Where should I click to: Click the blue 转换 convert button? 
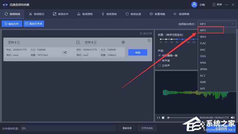pyautogui.click(x=138, y=52)
